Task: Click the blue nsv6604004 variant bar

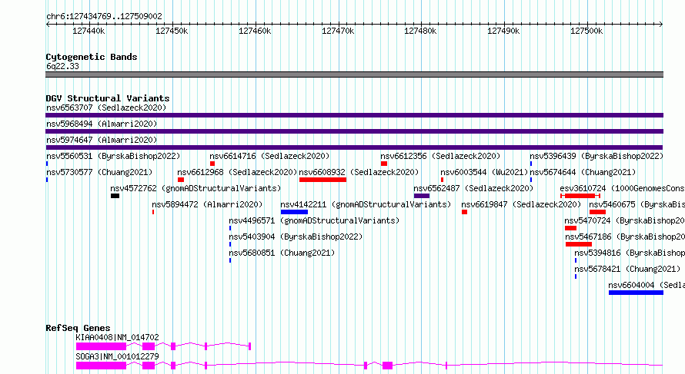Action: pos(636,293)
